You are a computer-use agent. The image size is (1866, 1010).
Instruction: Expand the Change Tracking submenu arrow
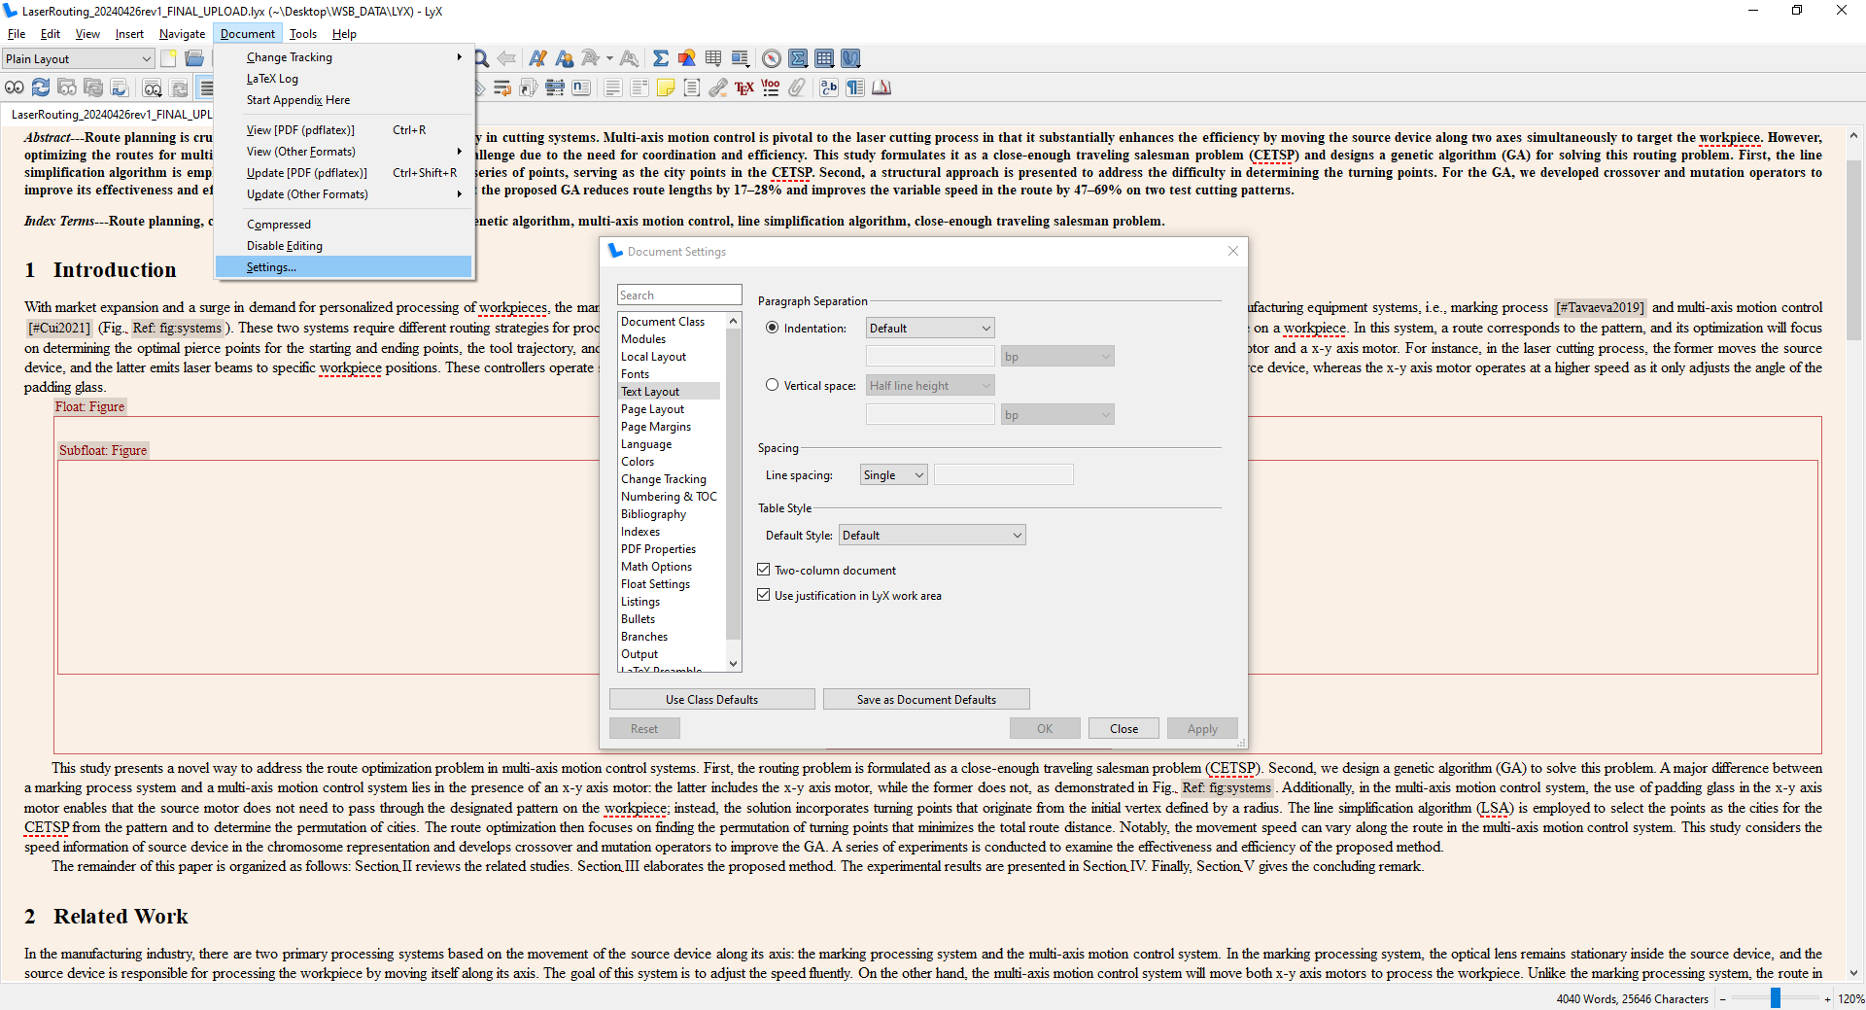(460, 57)
